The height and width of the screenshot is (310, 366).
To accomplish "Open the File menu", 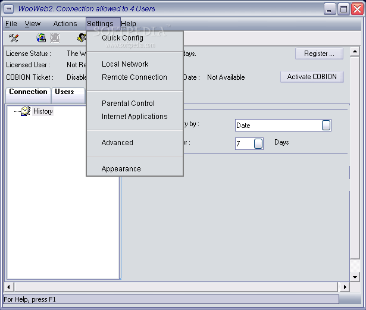I will pos(11,24).
